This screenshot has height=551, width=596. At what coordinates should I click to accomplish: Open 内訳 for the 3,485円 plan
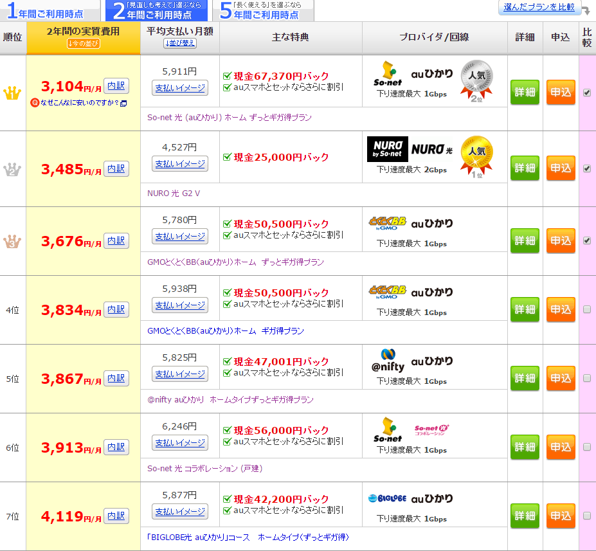[x=116, y=168]
